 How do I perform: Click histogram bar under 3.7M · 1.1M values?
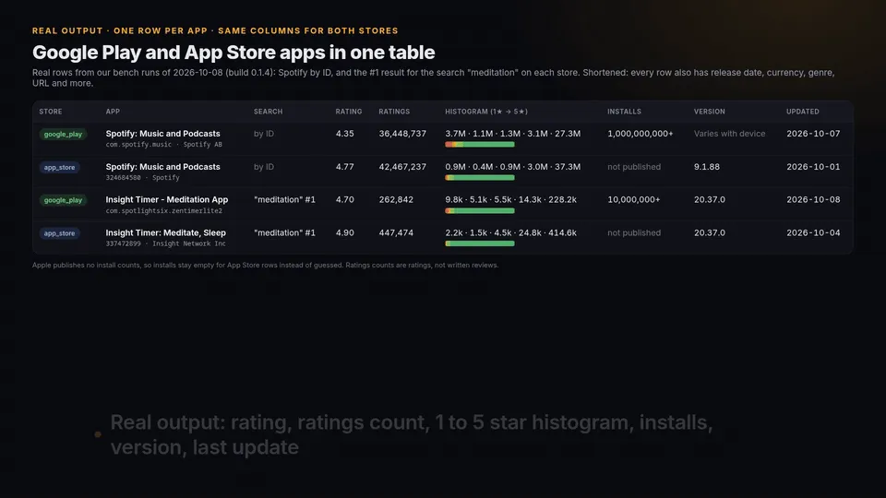pos(480,145)
